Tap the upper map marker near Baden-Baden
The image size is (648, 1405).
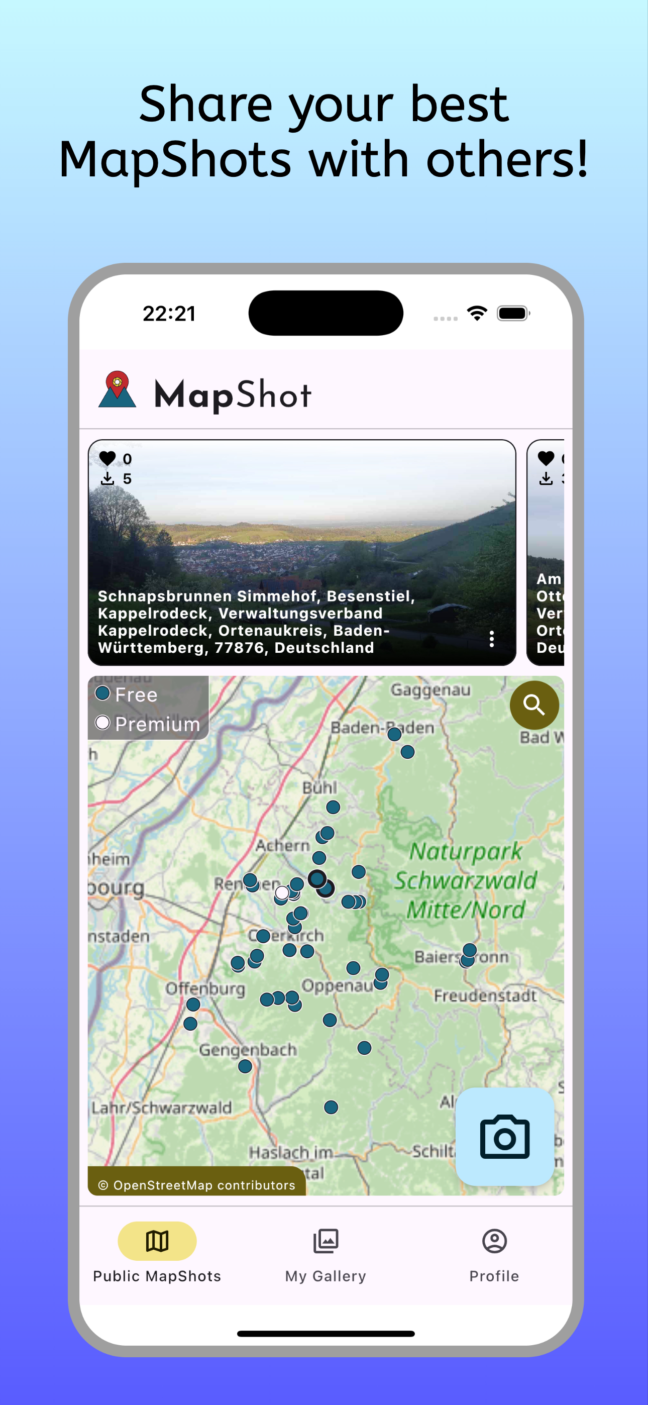[394, 734]
